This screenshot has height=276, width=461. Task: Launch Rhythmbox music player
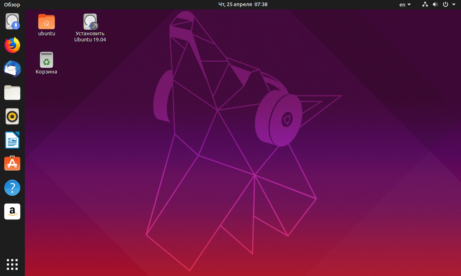click(12, 116)
